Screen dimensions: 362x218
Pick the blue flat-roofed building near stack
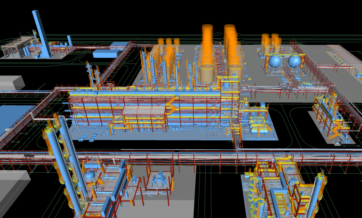click(106, 54)
